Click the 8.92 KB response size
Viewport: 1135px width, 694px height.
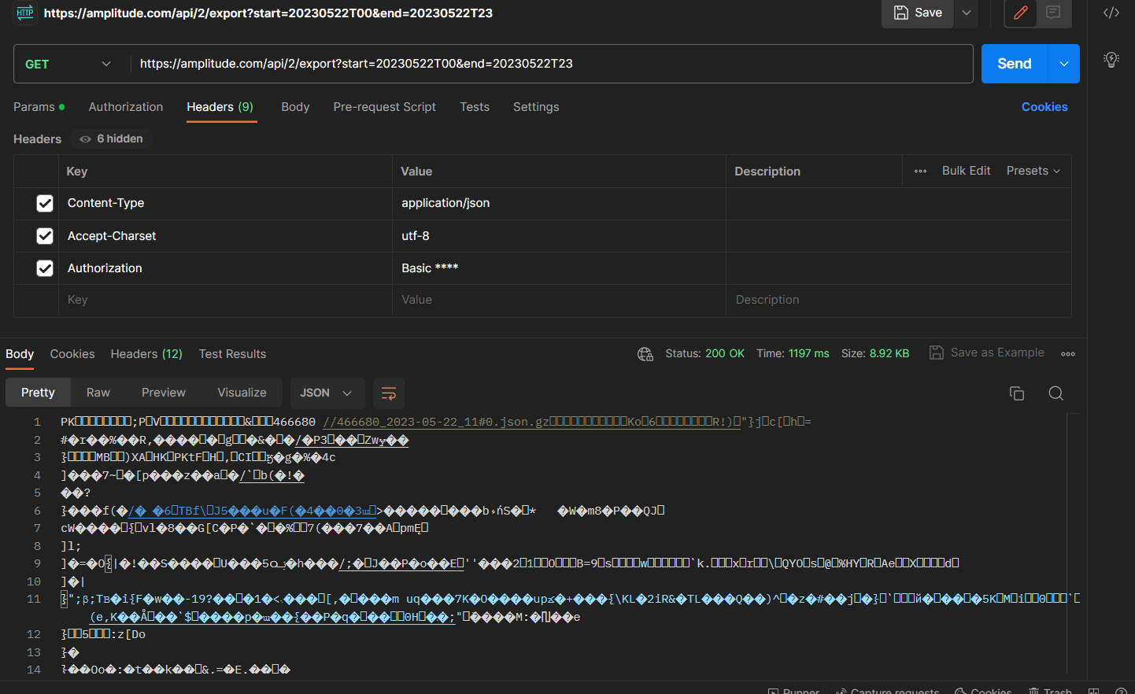(x=889, y=354)
